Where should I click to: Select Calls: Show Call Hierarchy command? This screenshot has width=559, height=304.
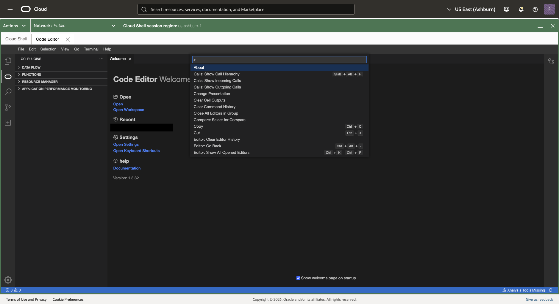coord(279,74)
